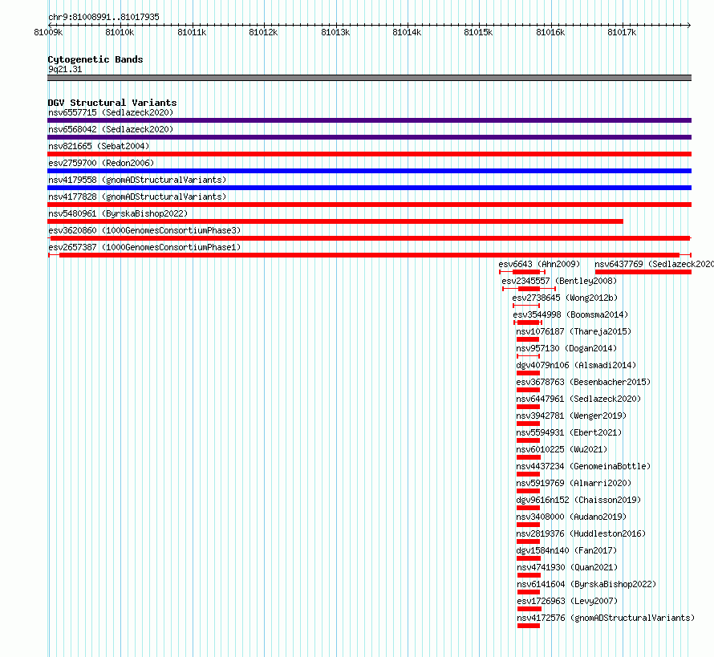This screenshot has height=657, width=714.
Task: Open esv2657387 (1000GenomesConsortiumPhase1) entry
Action: tap(144, 247)
